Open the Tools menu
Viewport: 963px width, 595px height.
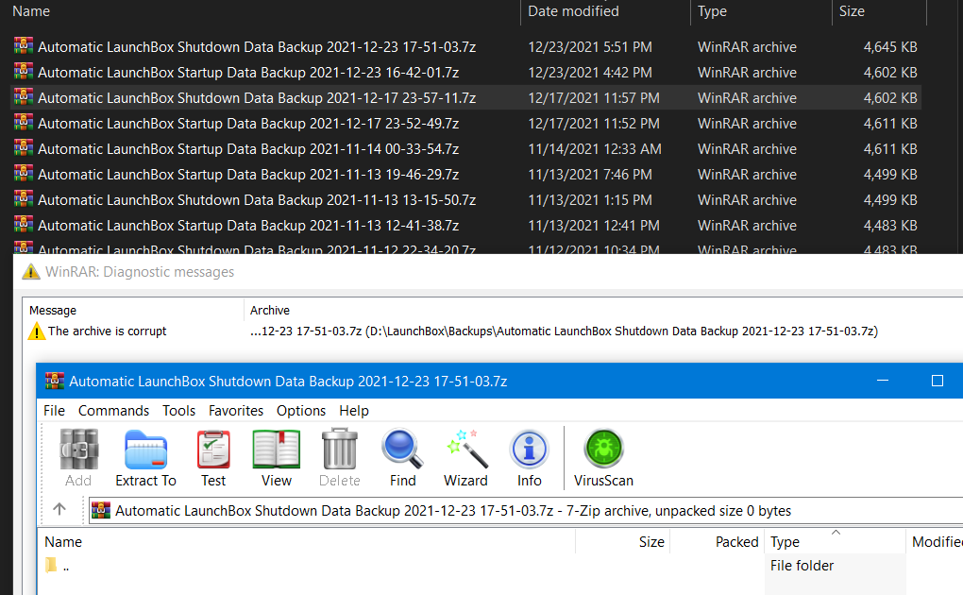178,411
